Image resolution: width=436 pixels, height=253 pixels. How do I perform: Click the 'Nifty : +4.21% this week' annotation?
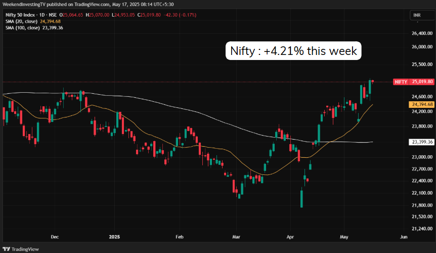point(293,51)
